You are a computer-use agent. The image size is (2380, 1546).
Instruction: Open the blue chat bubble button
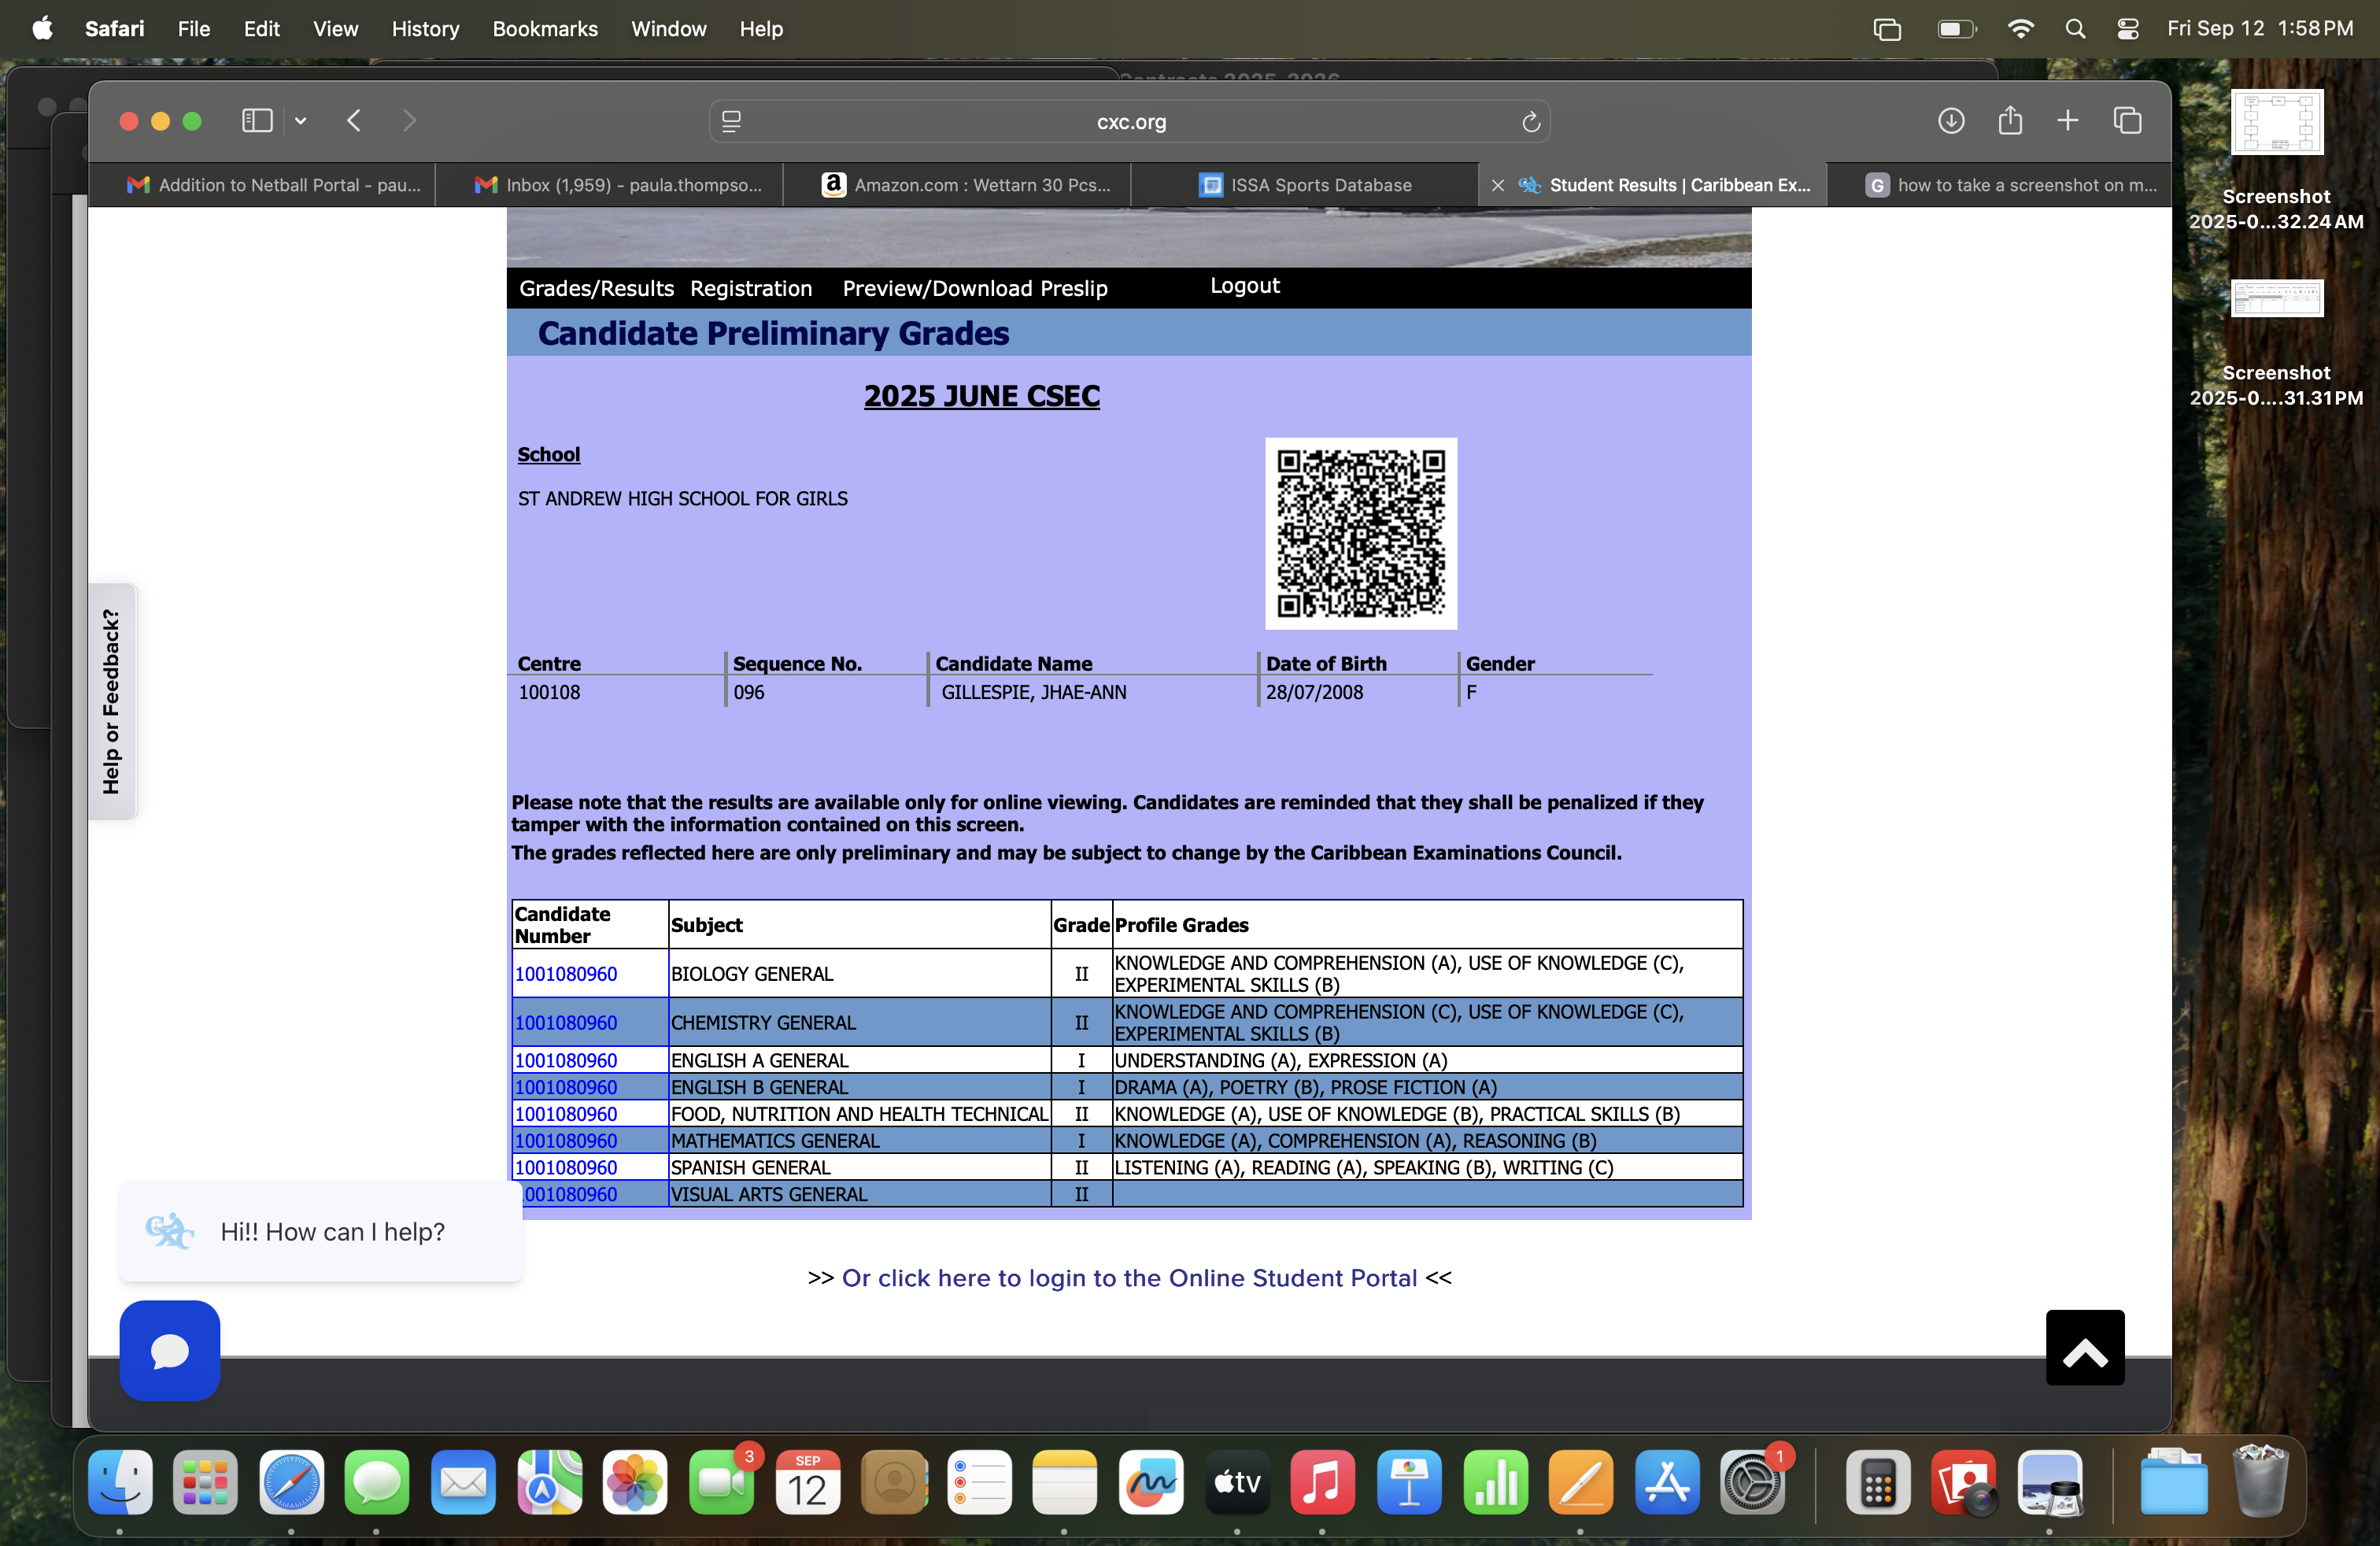170,1351
